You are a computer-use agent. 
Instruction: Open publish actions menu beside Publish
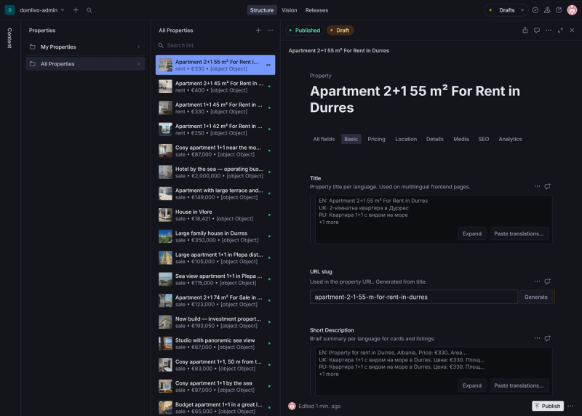570,406
